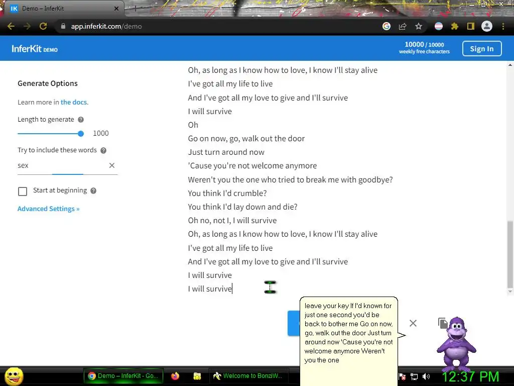
Task: Click the scrollbar up arrow
Action: pos(510,65)
